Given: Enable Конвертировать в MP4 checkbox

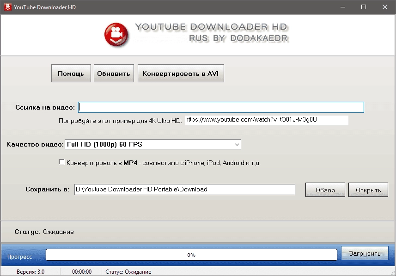Looking at the screenshot, I should coord(61,162).
